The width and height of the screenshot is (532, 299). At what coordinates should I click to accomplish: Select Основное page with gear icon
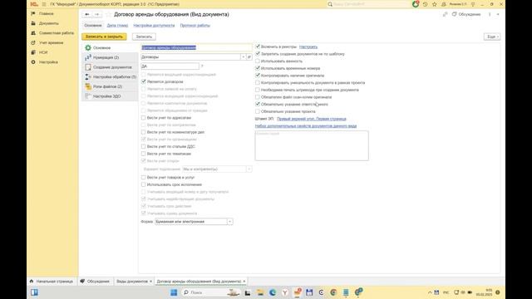tap(110, 48)
